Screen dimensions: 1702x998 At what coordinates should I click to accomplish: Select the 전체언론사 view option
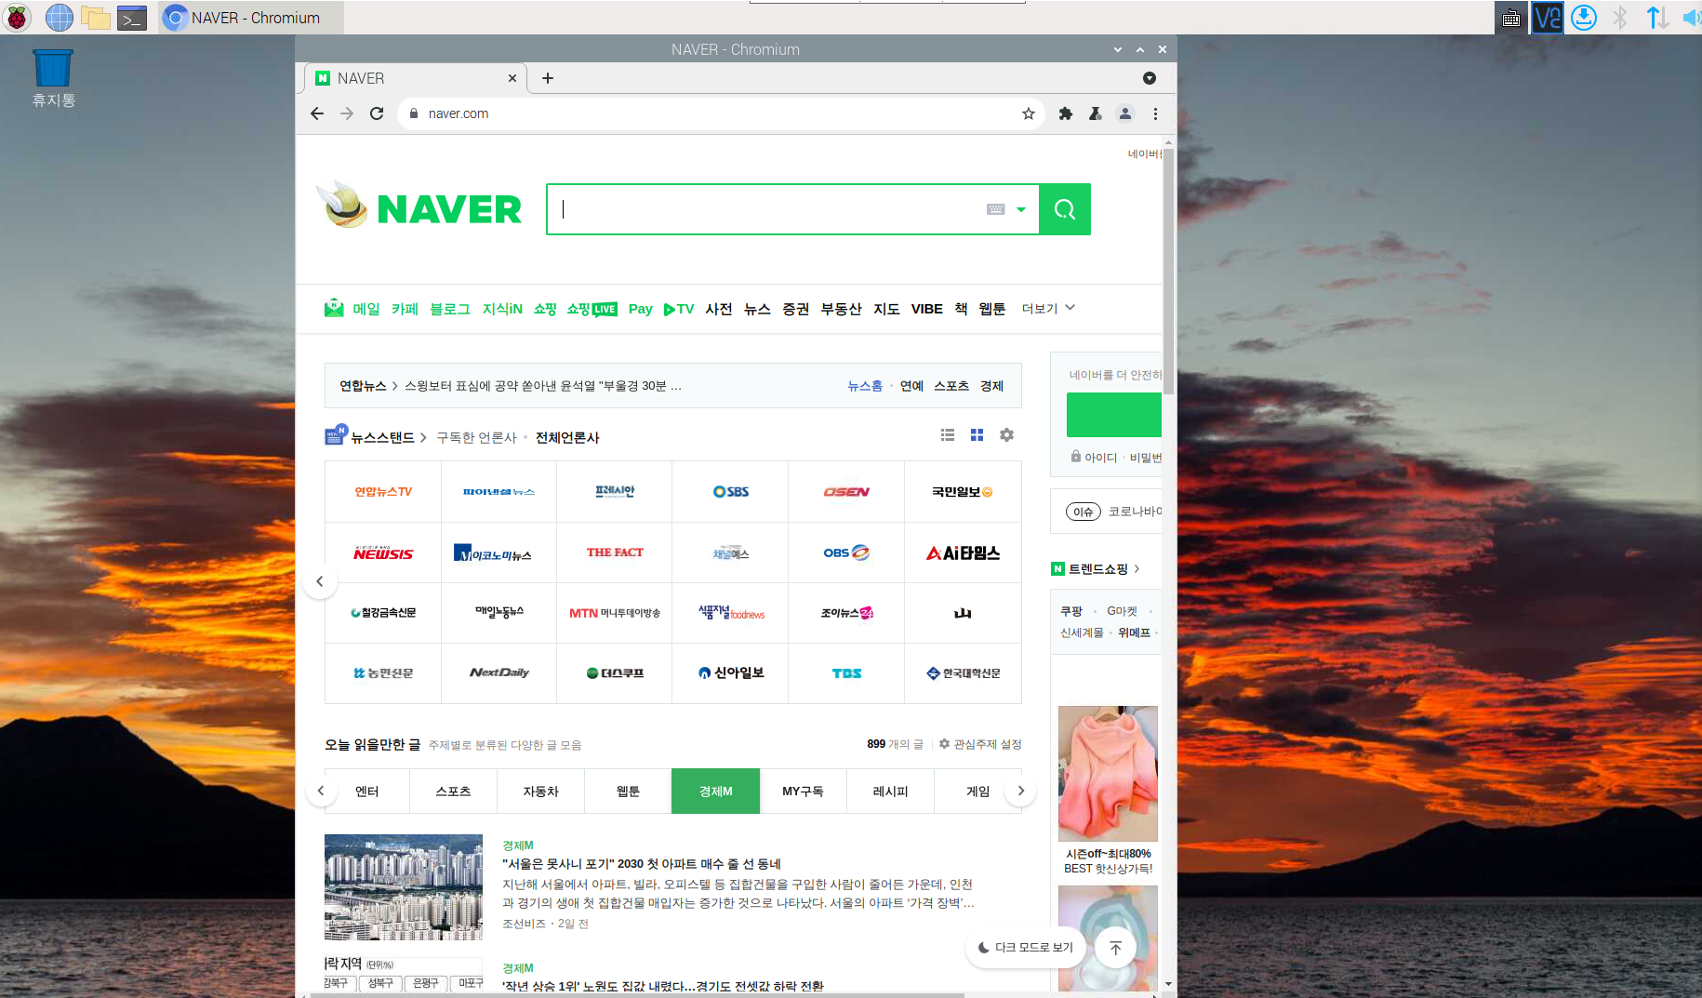tap(567, 437)
